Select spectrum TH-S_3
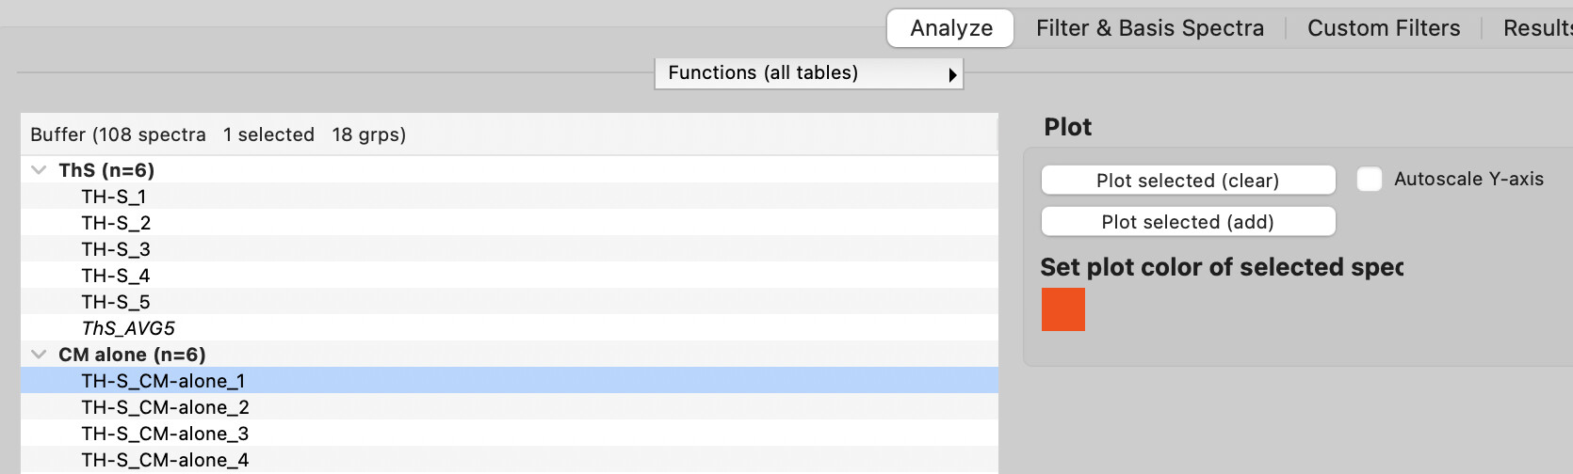 (509, 249)
